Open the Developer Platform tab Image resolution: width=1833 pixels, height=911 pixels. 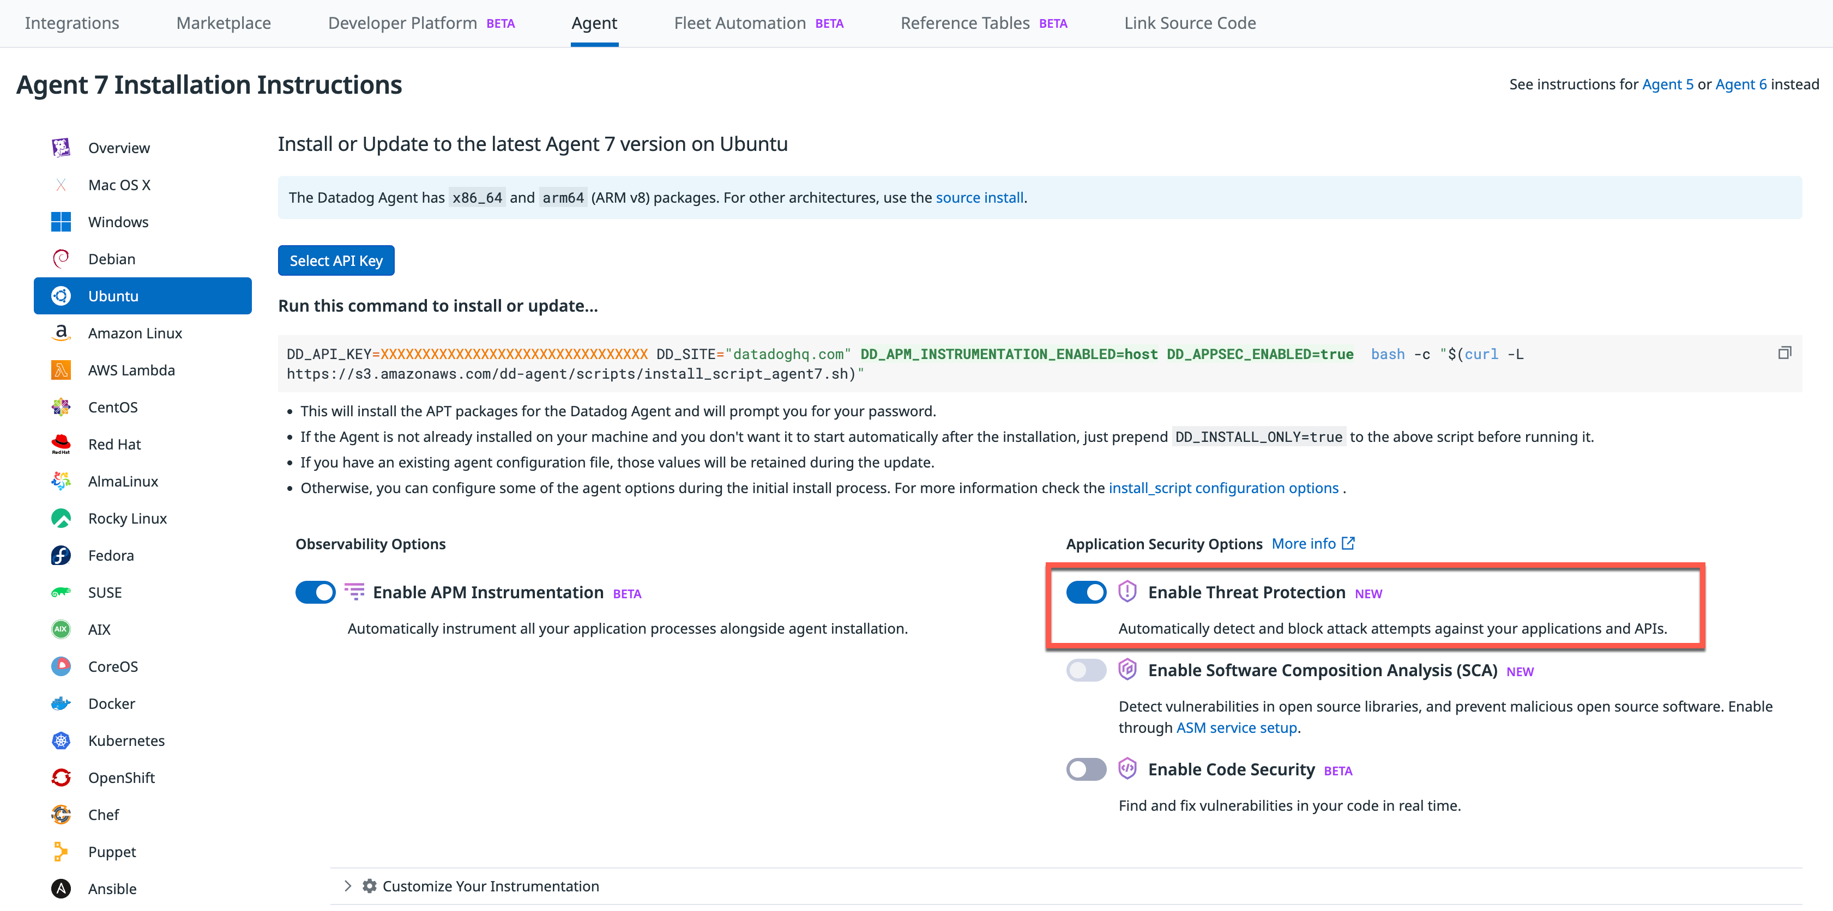pos(421,23)
